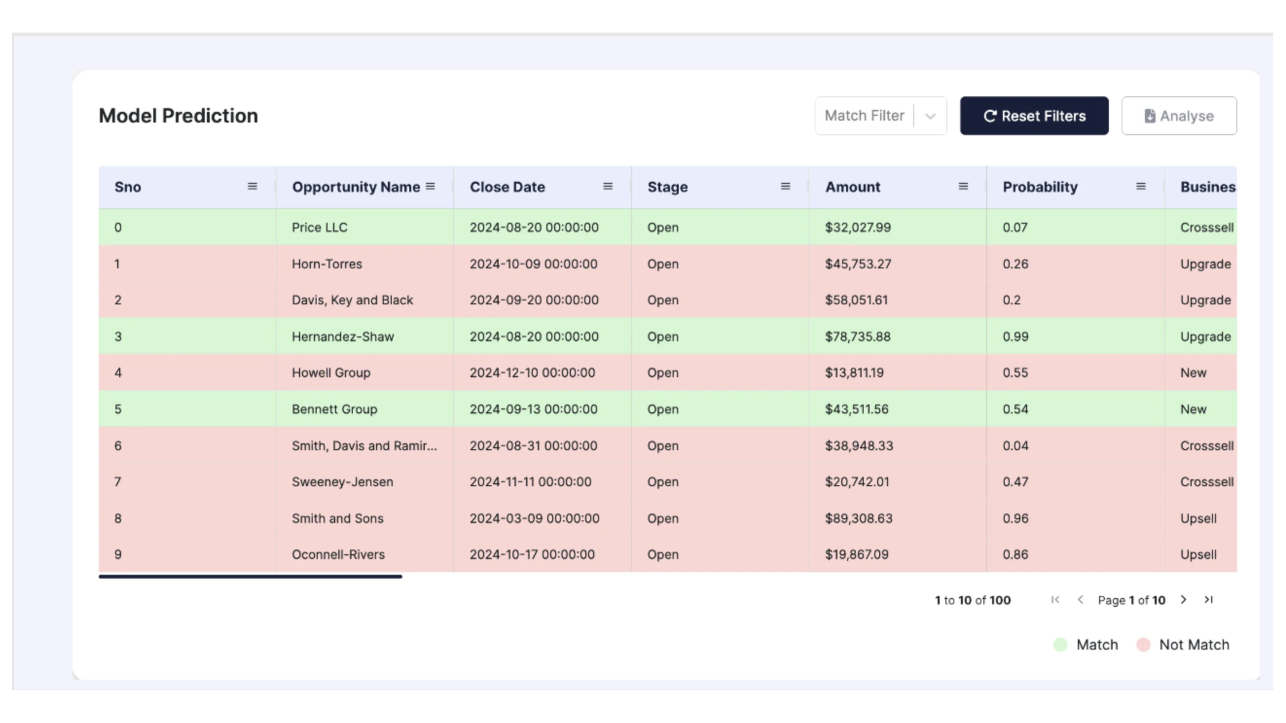Click the green Match legend swatch
The width and height of the screenshot is (1286, 723).
tap(1060, 645)
